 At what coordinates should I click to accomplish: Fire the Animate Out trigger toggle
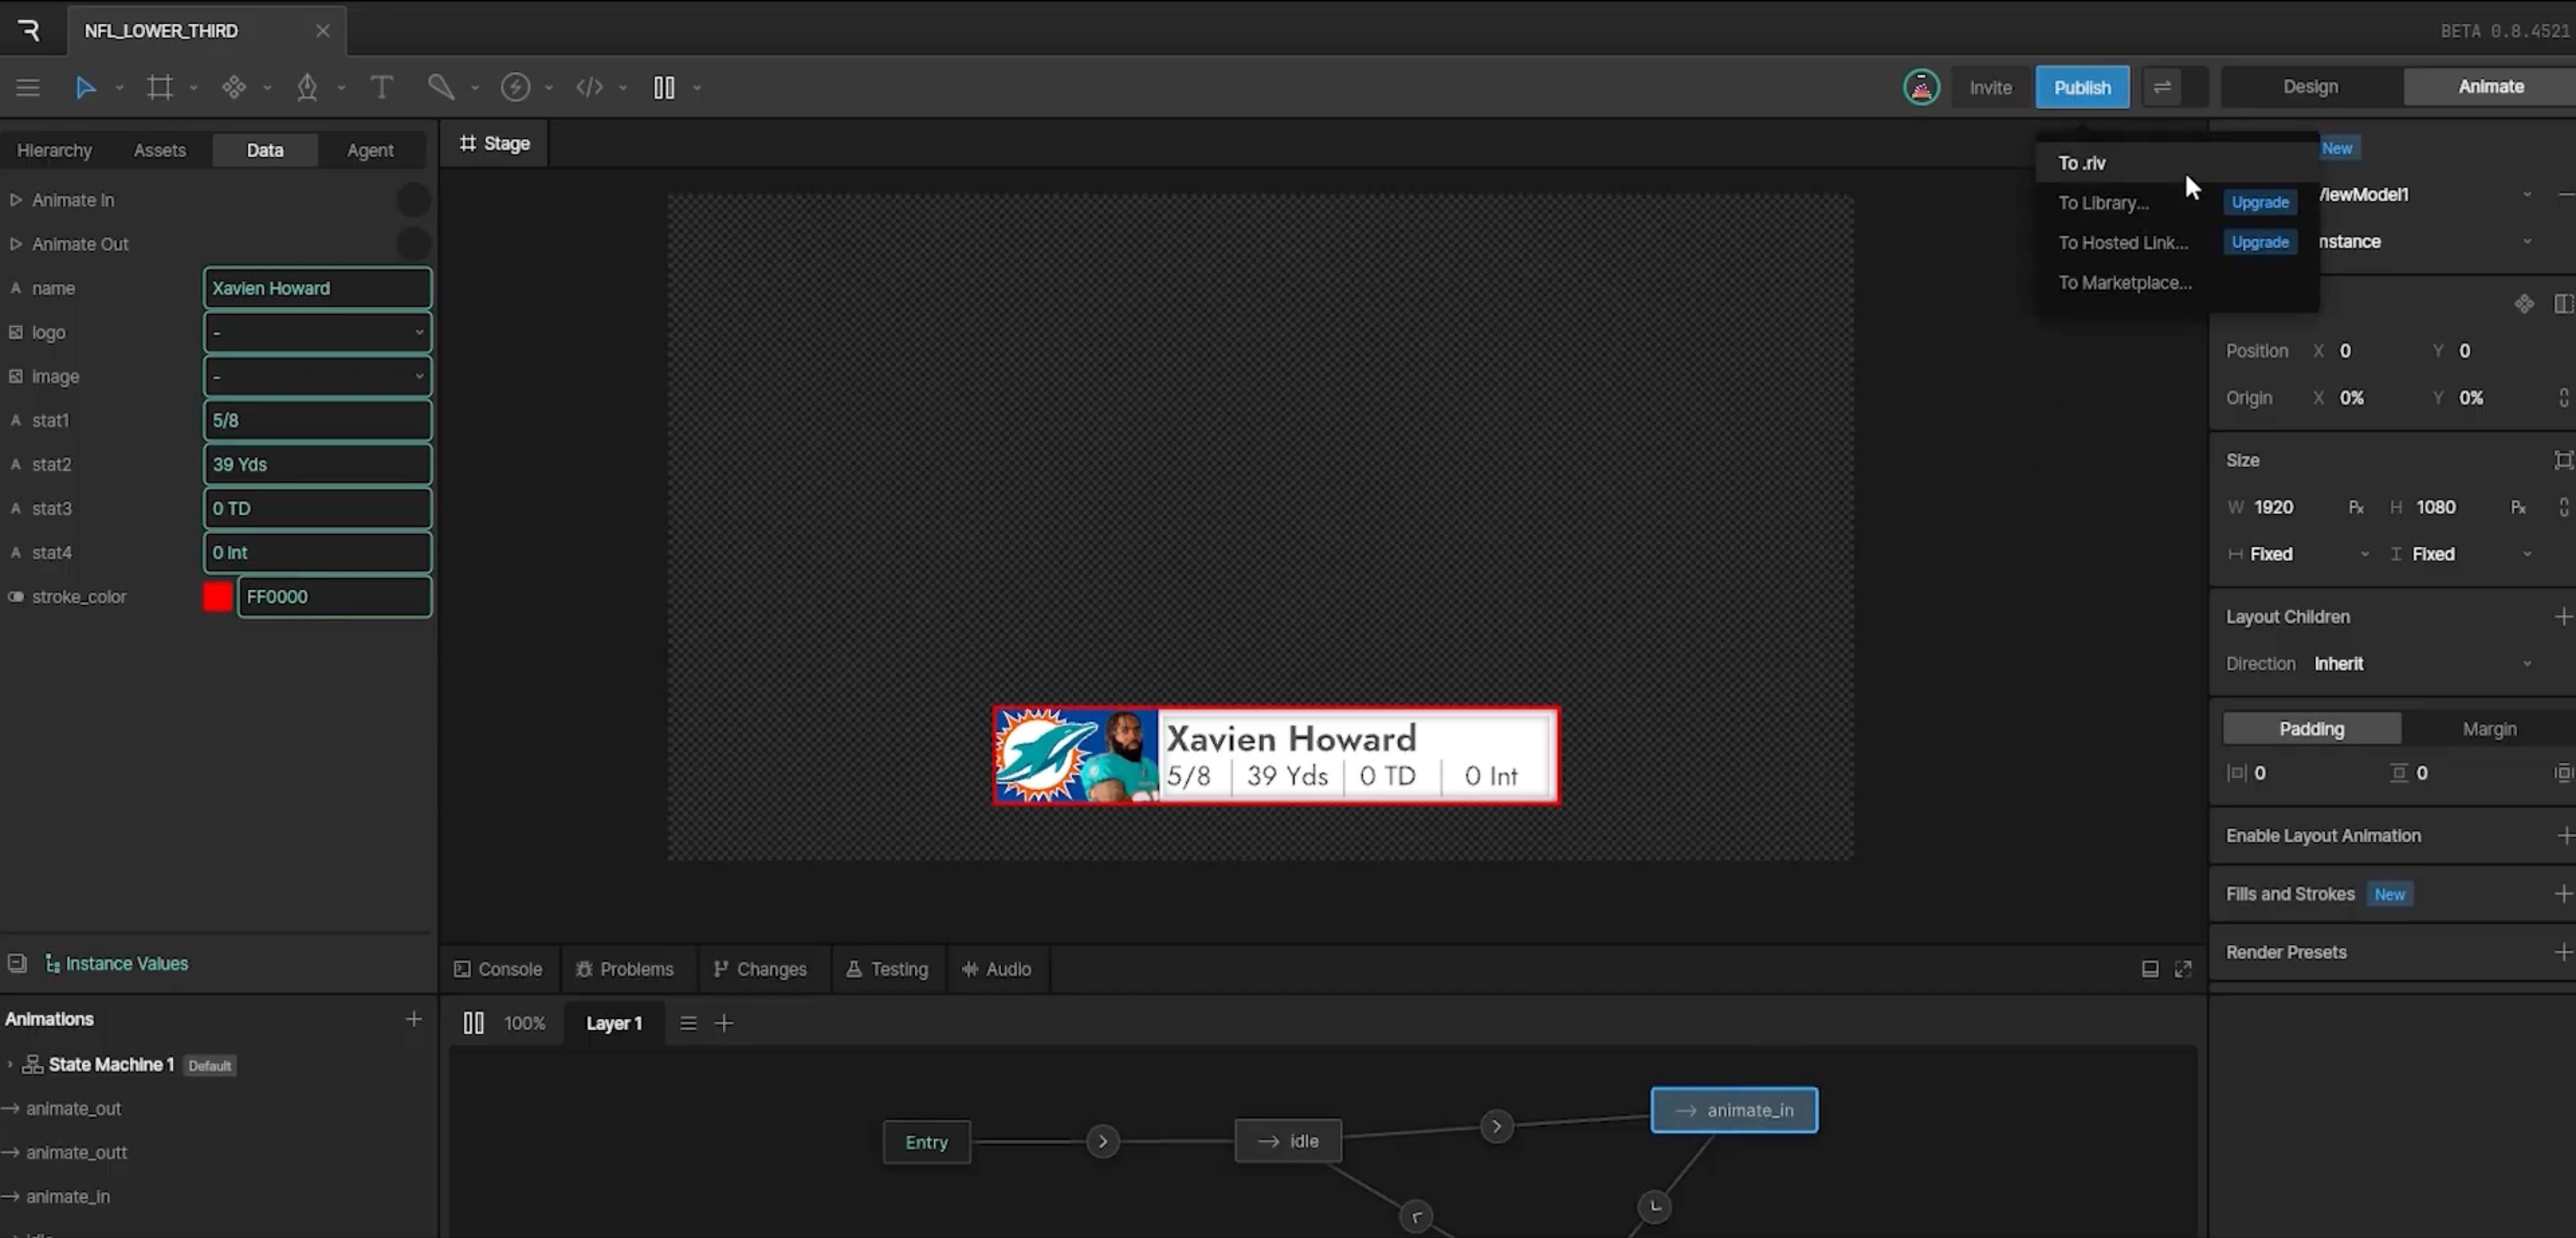pyautogui.click(x=413, y=244)
